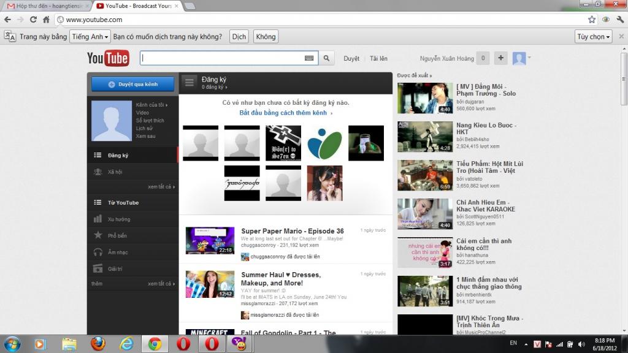
Task: Expand xem tất cả under Xã hội
Action: 160,186
